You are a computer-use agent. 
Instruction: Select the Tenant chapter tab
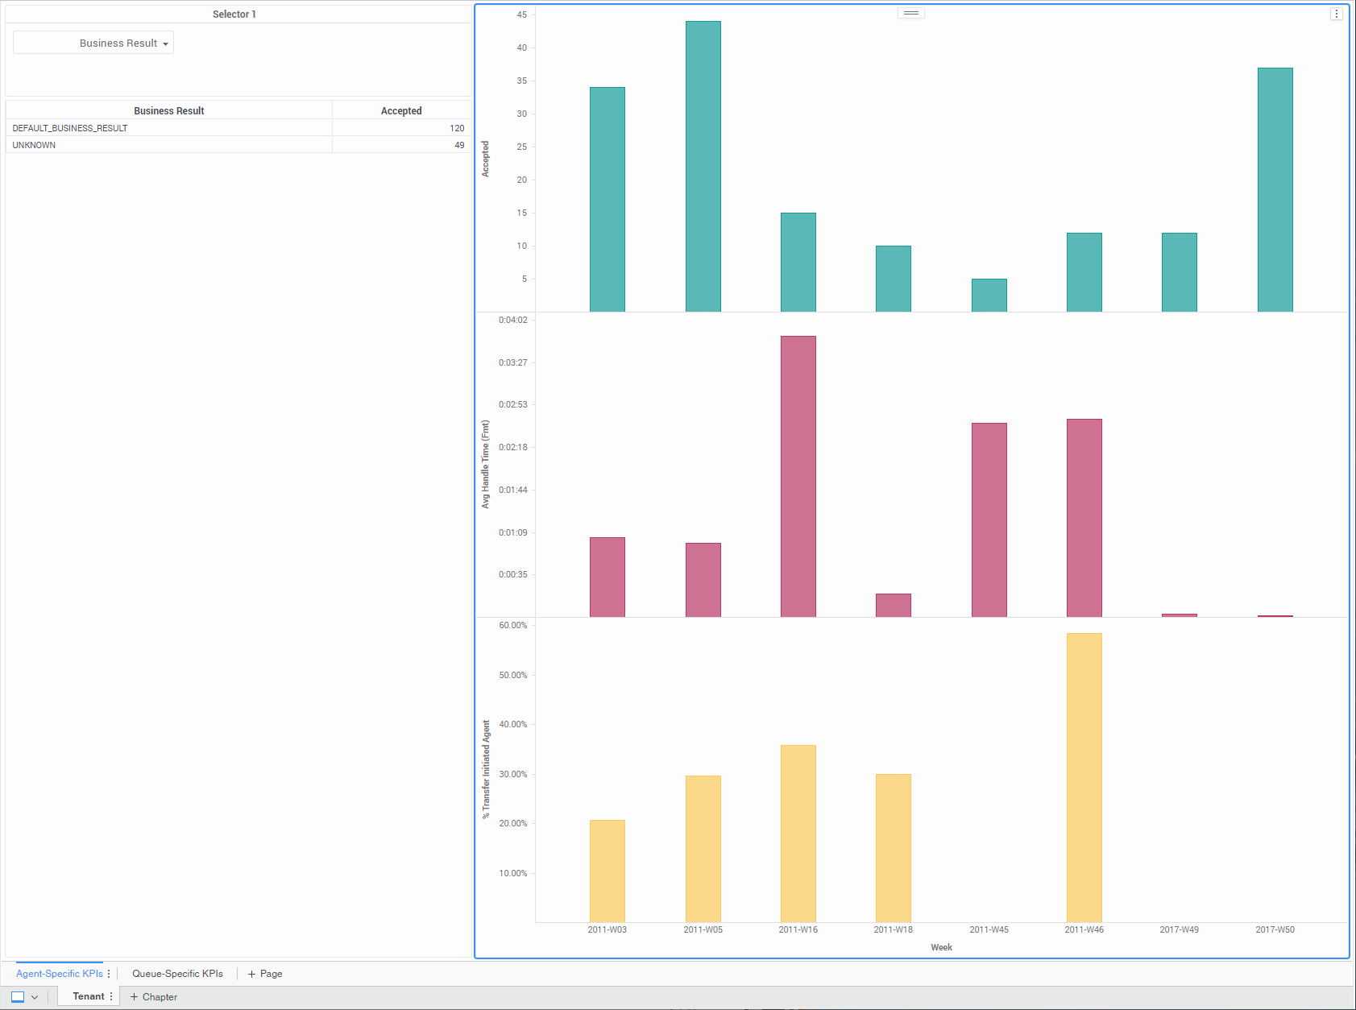[88, 996]
